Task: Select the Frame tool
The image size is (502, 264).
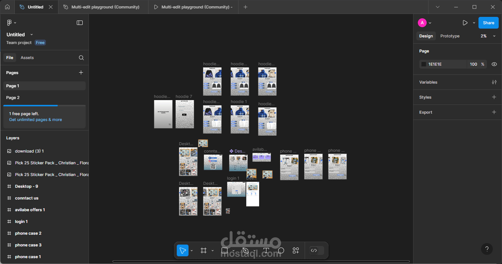Action: 204,250
